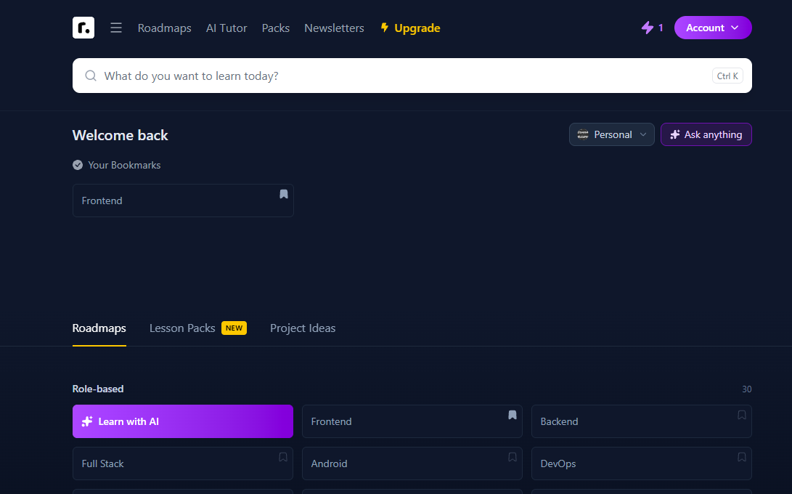Screen dimensions: 792x494
Task: Expand the Personal team dropdown
Action: click(x=612, y=134)
